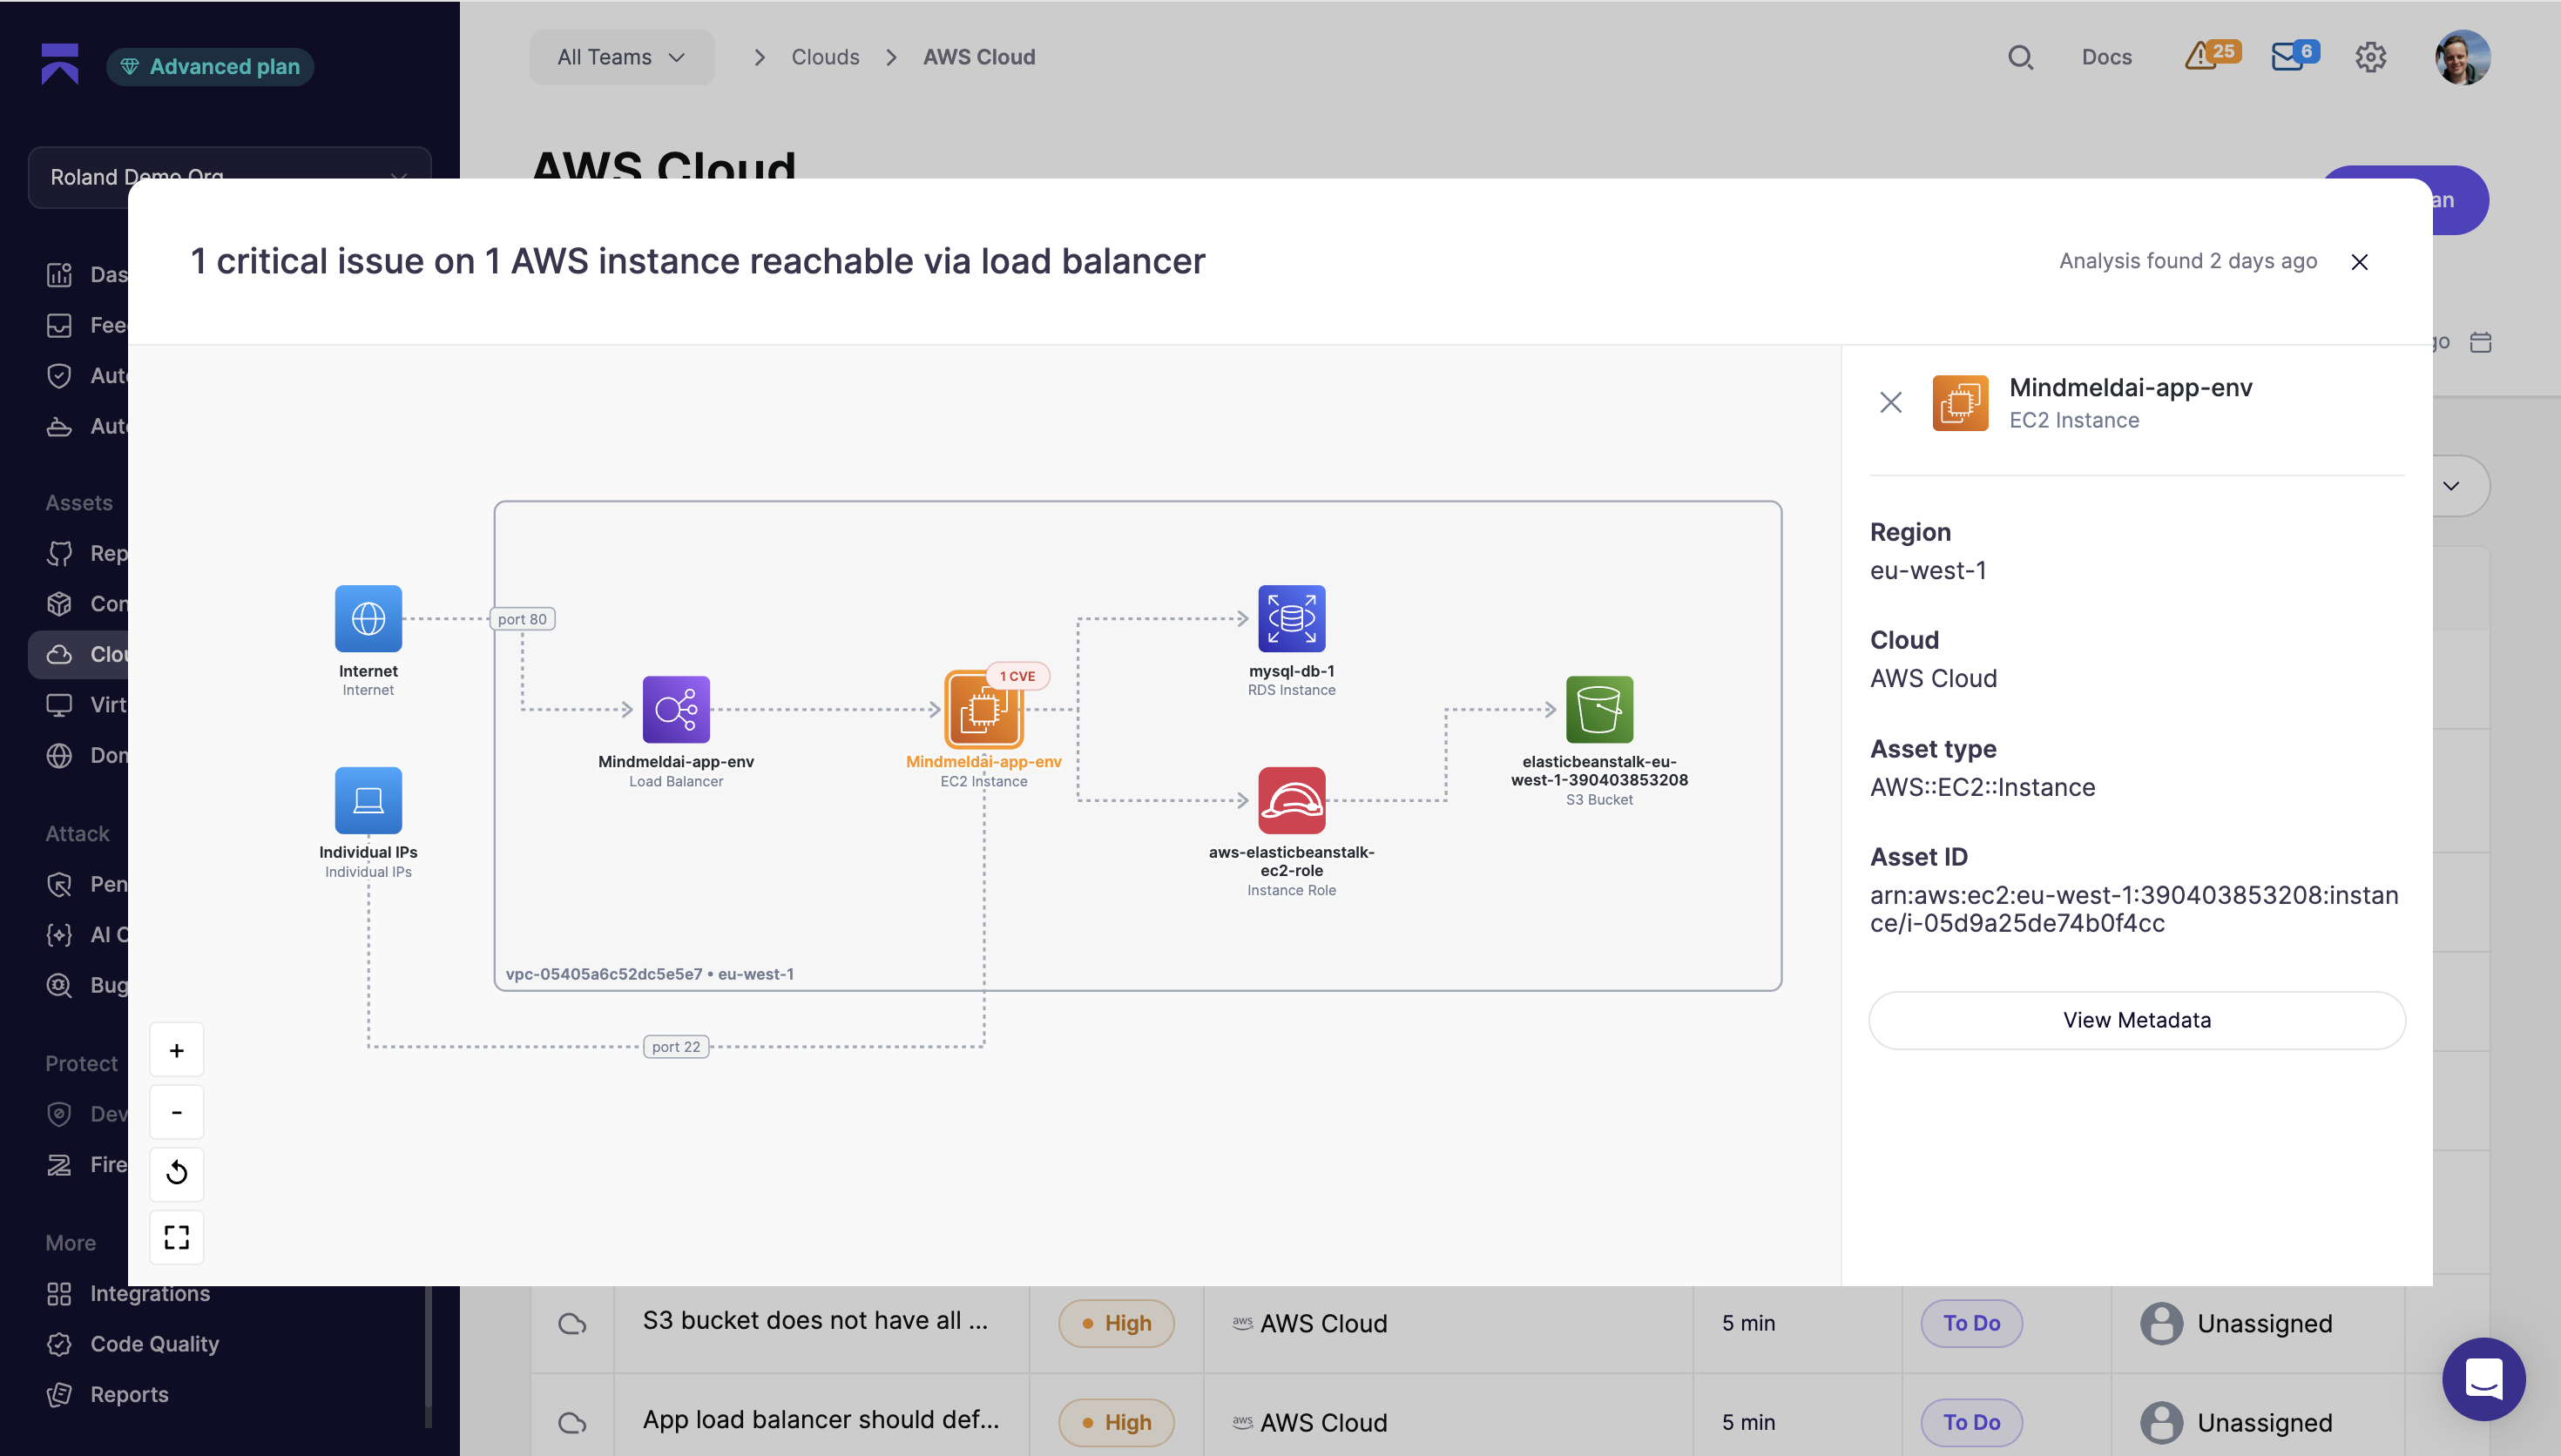Click the Advanced plan badge
Viewport: 2561px width, 1456px height.
[x=210, y=66]
